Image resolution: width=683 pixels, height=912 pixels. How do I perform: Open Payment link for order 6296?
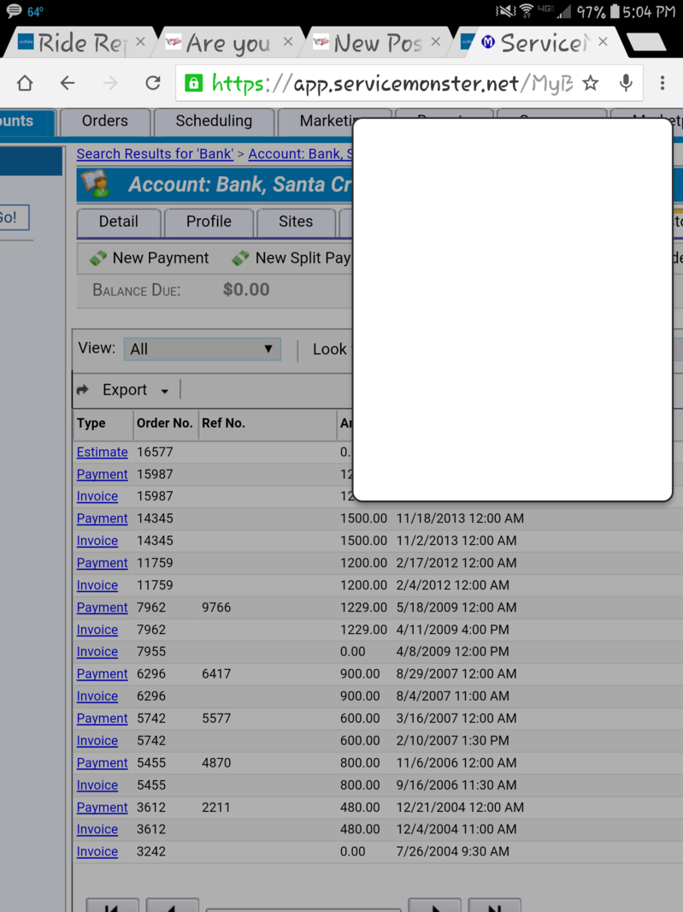[x=103, y=673]
